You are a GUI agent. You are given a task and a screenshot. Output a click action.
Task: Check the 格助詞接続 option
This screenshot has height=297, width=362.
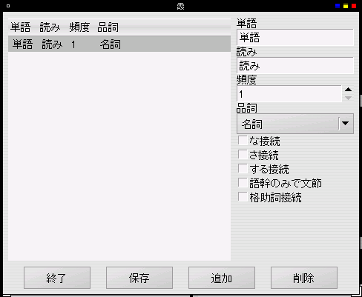(243, 197)
